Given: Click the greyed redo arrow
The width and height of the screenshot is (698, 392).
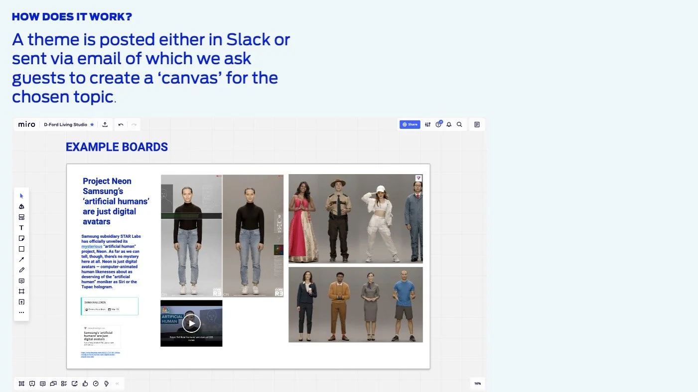Looking at the screenshot, I should [x=134, y=125].
